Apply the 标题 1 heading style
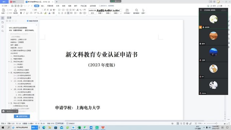Image resolution: width=231 pixels, height=130 pixels. pyautogui.click(x=100, y=11)
